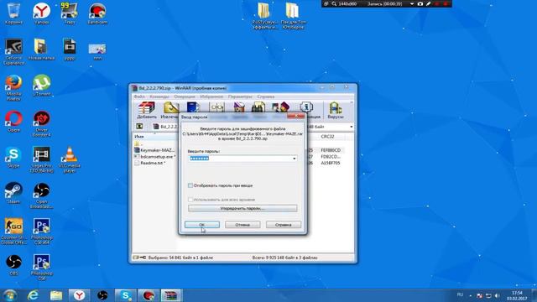Open the Skype desktop shortcut

(13, 158)
